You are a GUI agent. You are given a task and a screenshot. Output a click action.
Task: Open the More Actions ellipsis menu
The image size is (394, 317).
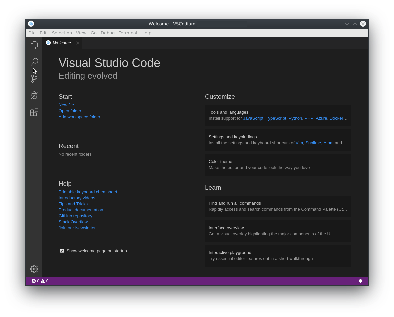click(362, 43)
